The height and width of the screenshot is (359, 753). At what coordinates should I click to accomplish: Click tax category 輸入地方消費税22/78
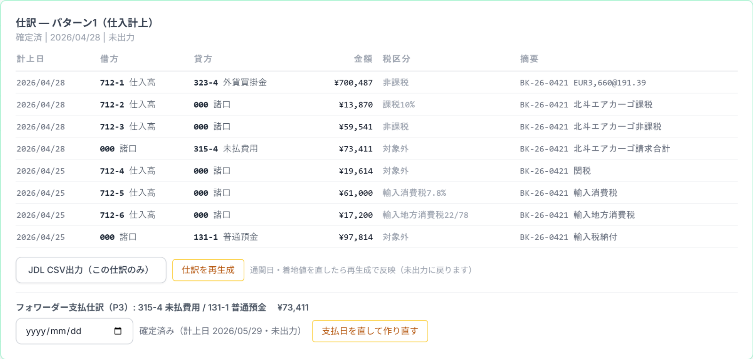point(425,215)
